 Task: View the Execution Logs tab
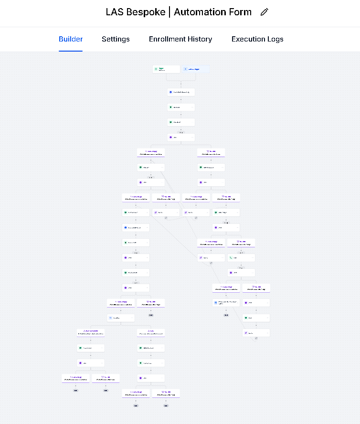pos(257,39)
